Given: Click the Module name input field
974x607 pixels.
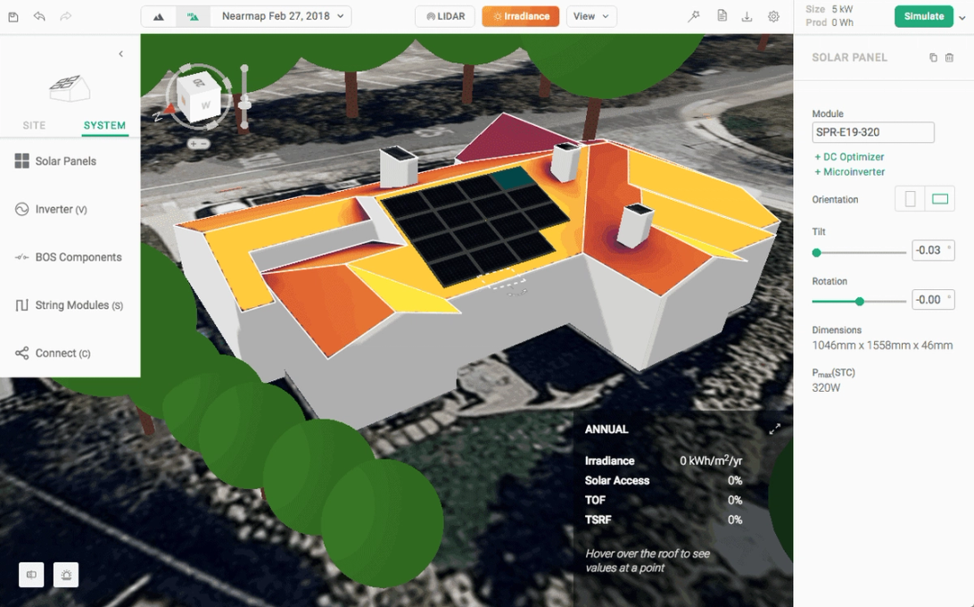Looking at the screenshot, I should [872, 132].
